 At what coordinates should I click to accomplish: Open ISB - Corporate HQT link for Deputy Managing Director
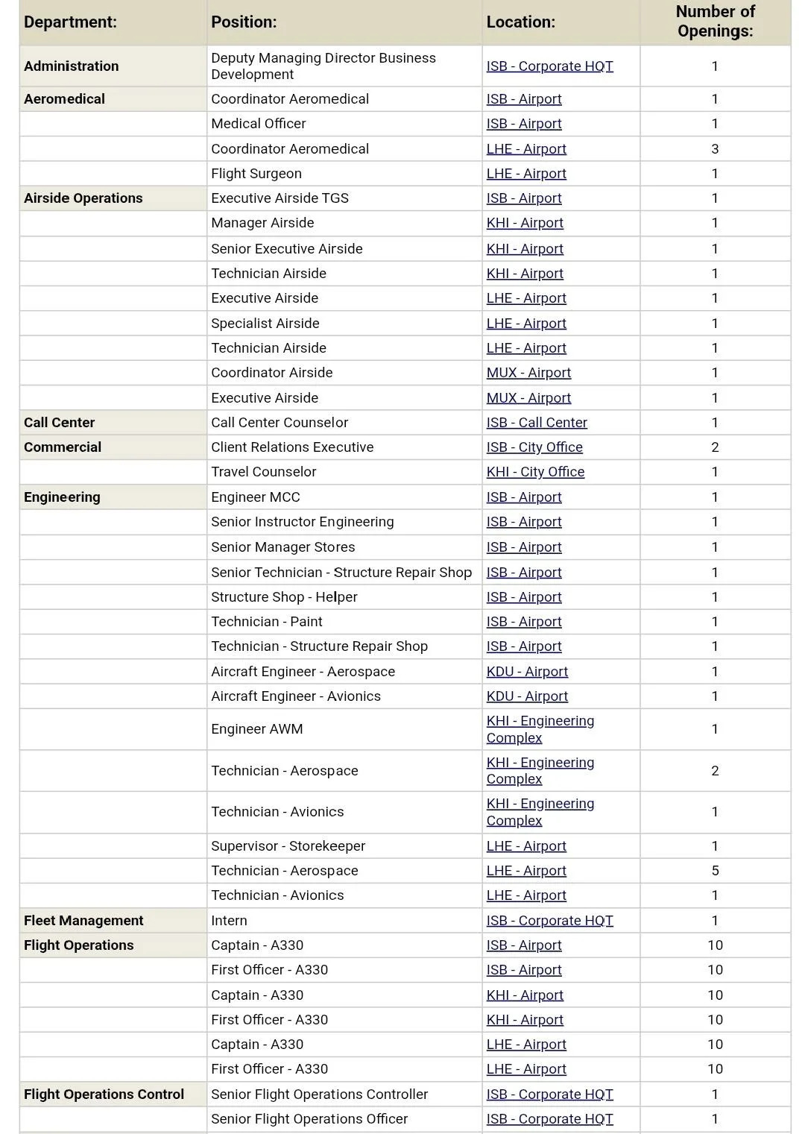click(549, 66)
